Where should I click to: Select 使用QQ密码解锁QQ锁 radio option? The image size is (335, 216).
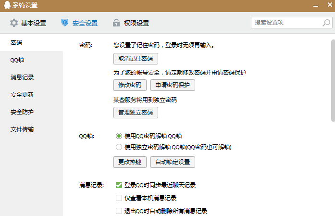point(119,136)
